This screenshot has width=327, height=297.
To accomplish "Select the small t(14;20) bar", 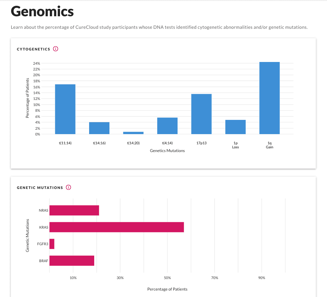I will pos(133,133).
